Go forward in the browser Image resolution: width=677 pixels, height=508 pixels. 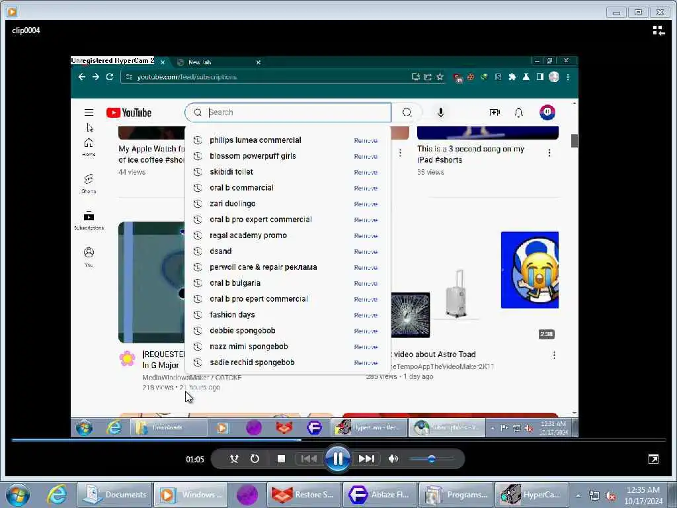click(95, 77)
